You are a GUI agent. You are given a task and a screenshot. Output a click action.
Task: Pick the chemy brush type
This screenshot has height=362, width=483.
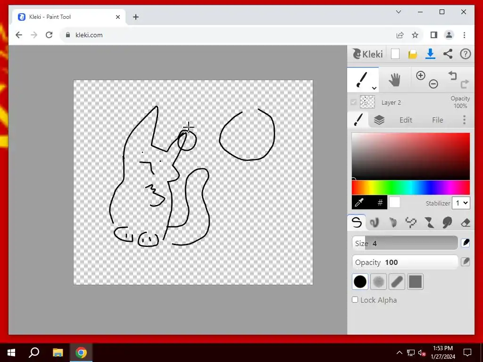tap(429, 222)
